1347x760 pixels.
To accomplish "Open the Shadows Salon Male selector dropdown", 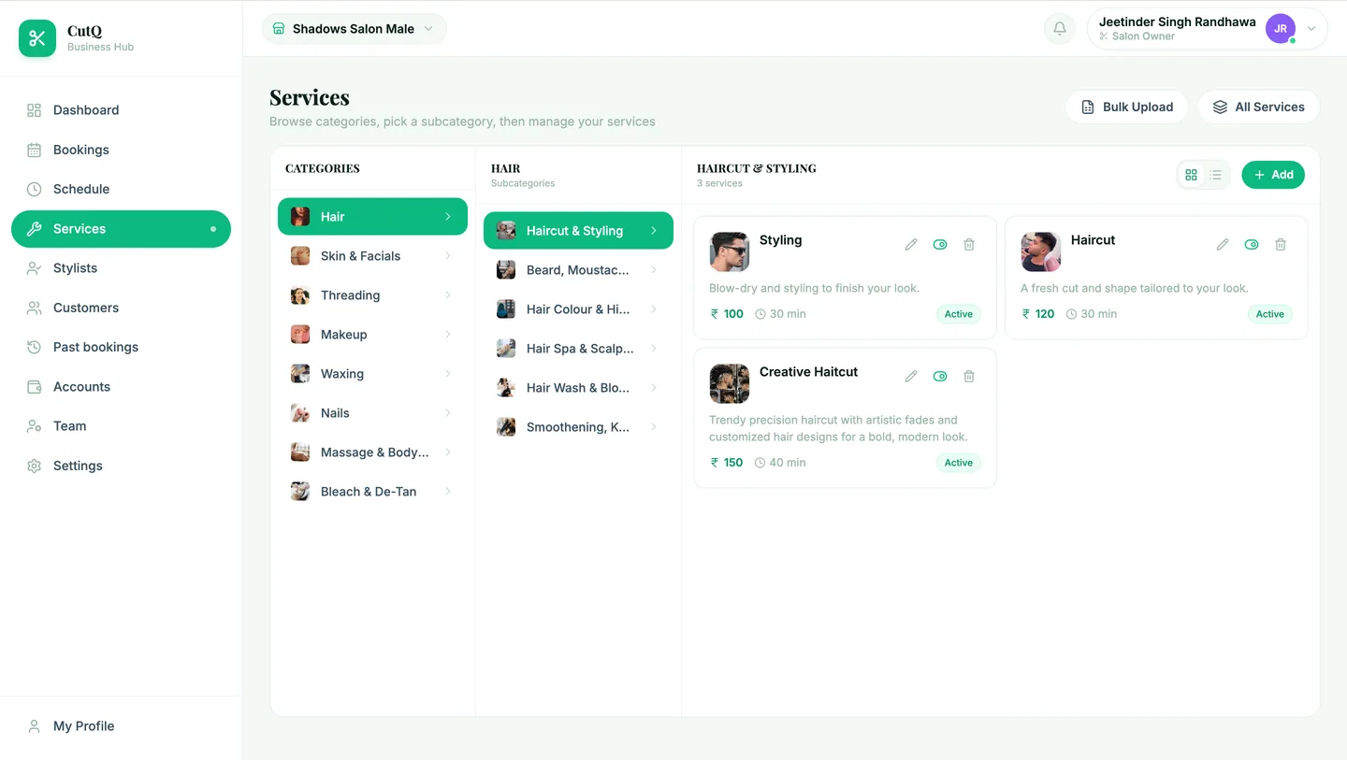I will [355, 29].
